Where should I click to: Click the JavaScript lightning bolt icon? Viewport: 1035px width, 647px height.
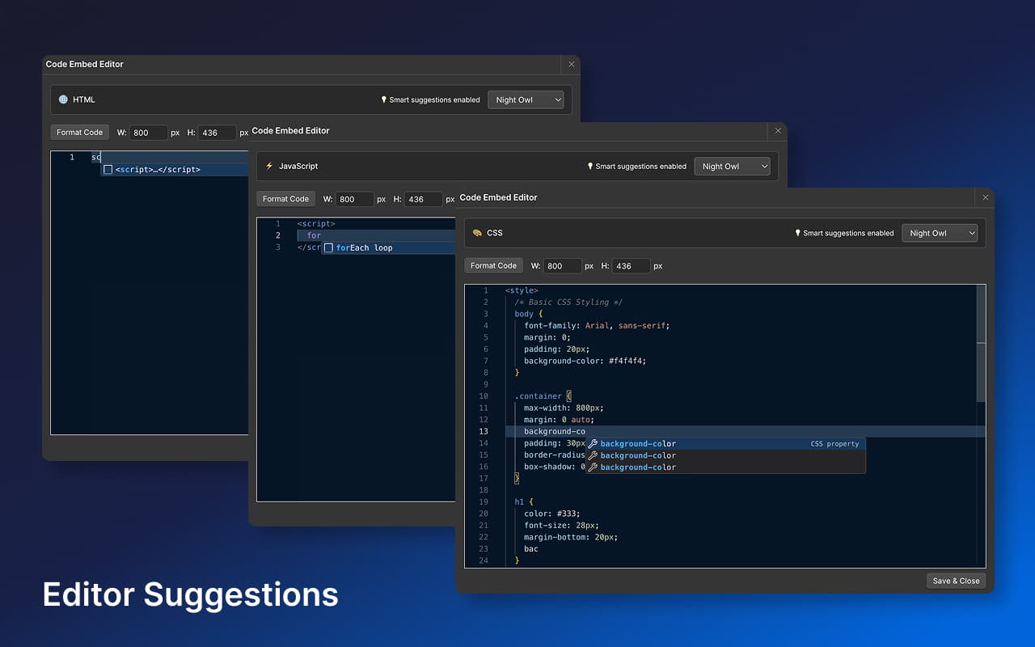coord(269,166)
